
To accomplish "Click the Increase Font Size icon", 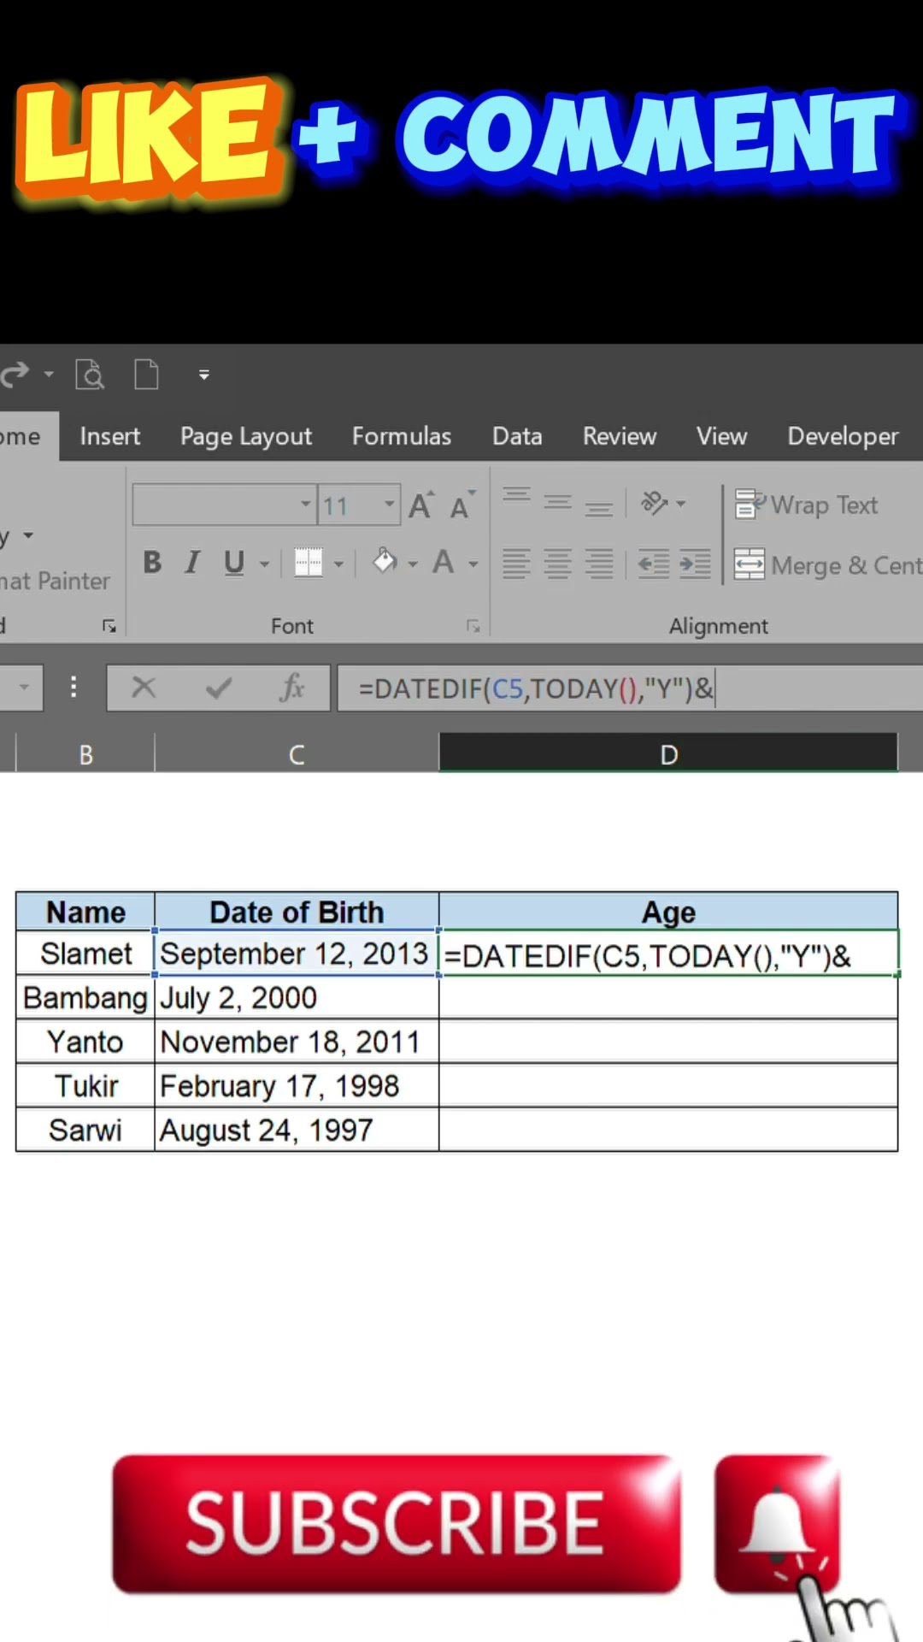I will coord(420,505).
